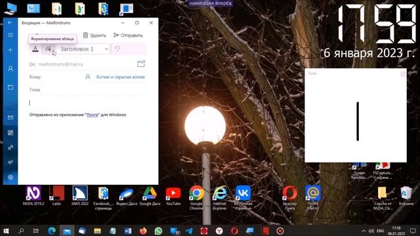
Task: Click the 'Удалить' discard button
Action: click(94, 35)
